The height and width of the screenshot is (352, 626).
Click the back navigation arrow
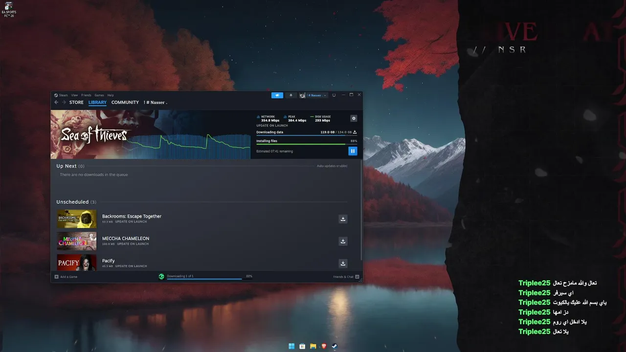56,103
